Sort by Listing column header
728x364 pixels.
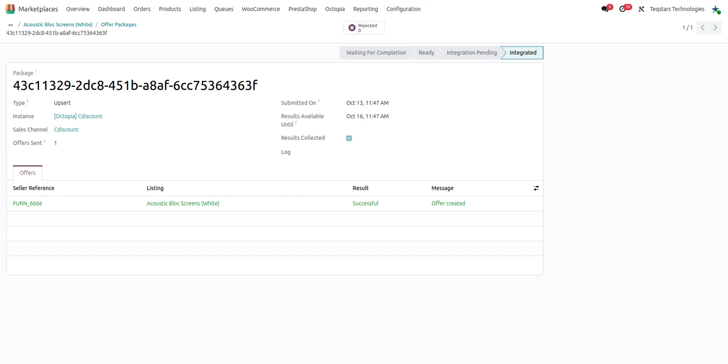(155, 188)
